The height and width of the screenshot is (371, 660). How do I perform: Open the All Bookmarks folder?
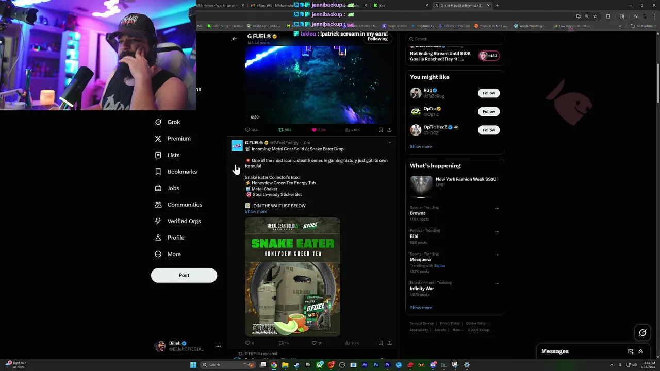(x=643, y=26)
